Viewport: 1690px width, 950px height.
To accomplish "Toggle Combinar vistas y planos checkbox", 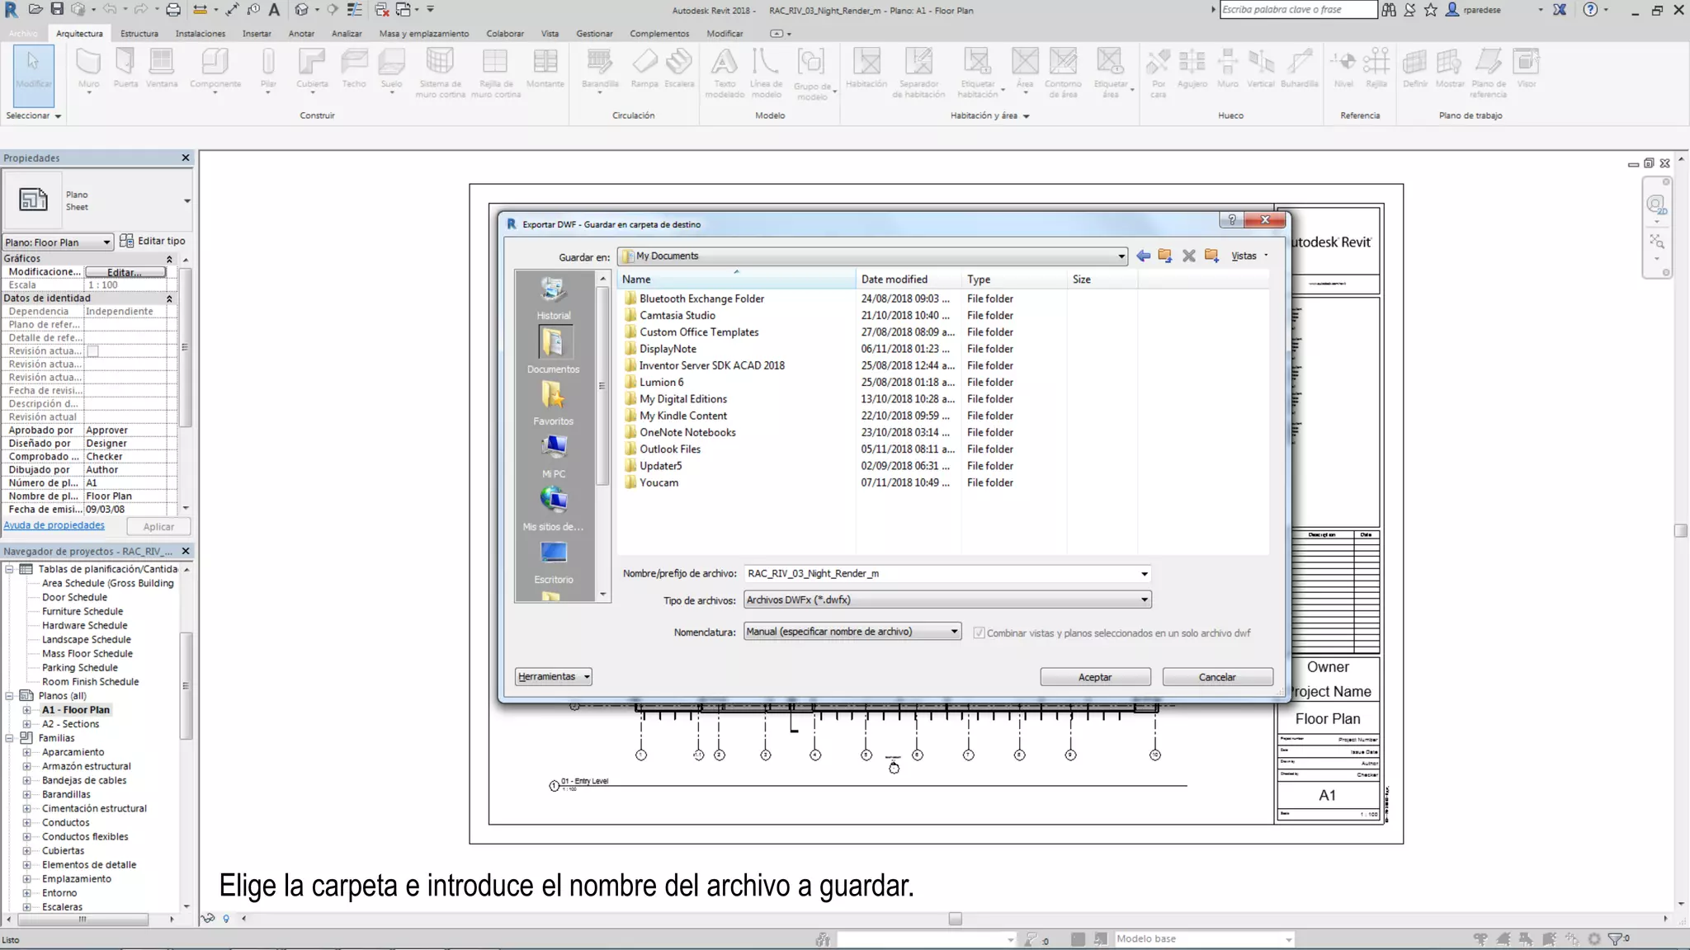I will click(x=979, y=633).
